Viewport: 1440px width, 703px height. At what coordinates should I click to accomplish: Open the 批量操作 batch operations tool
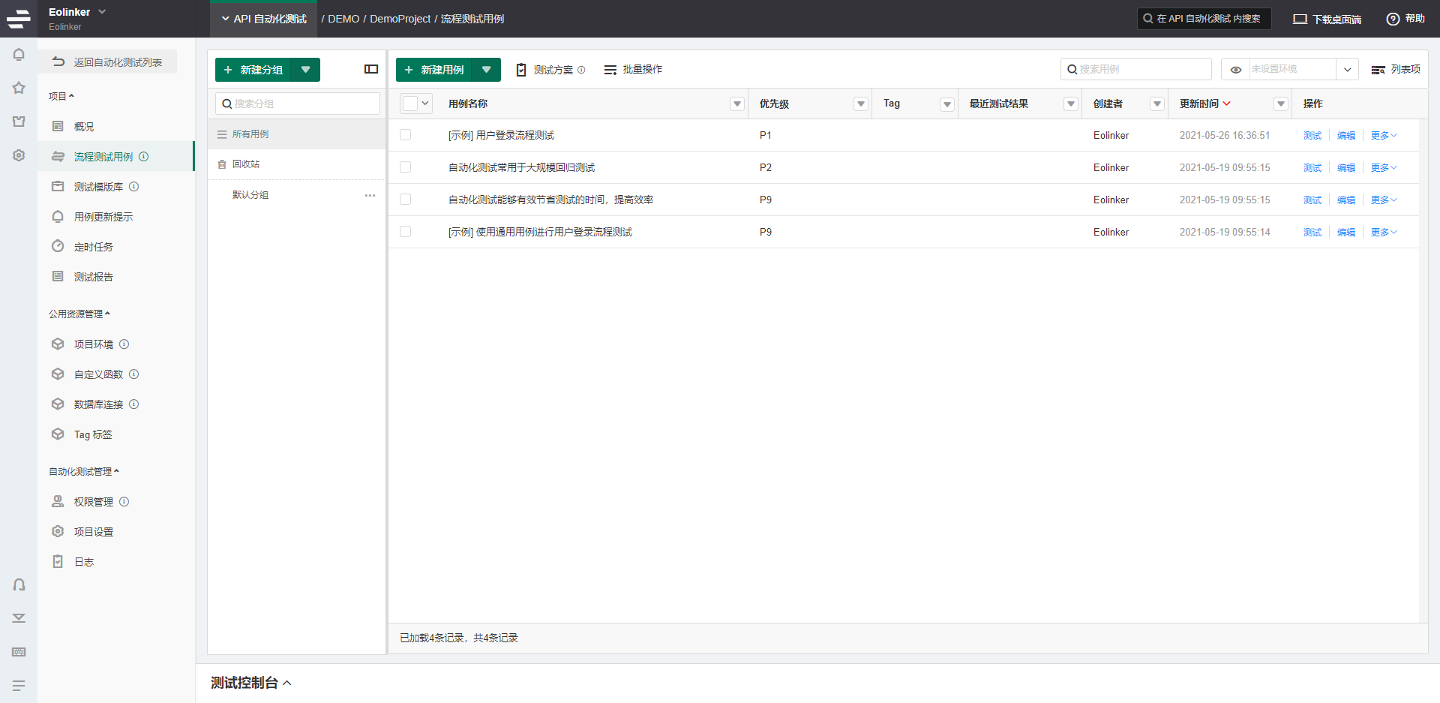[x=633, y=70]
